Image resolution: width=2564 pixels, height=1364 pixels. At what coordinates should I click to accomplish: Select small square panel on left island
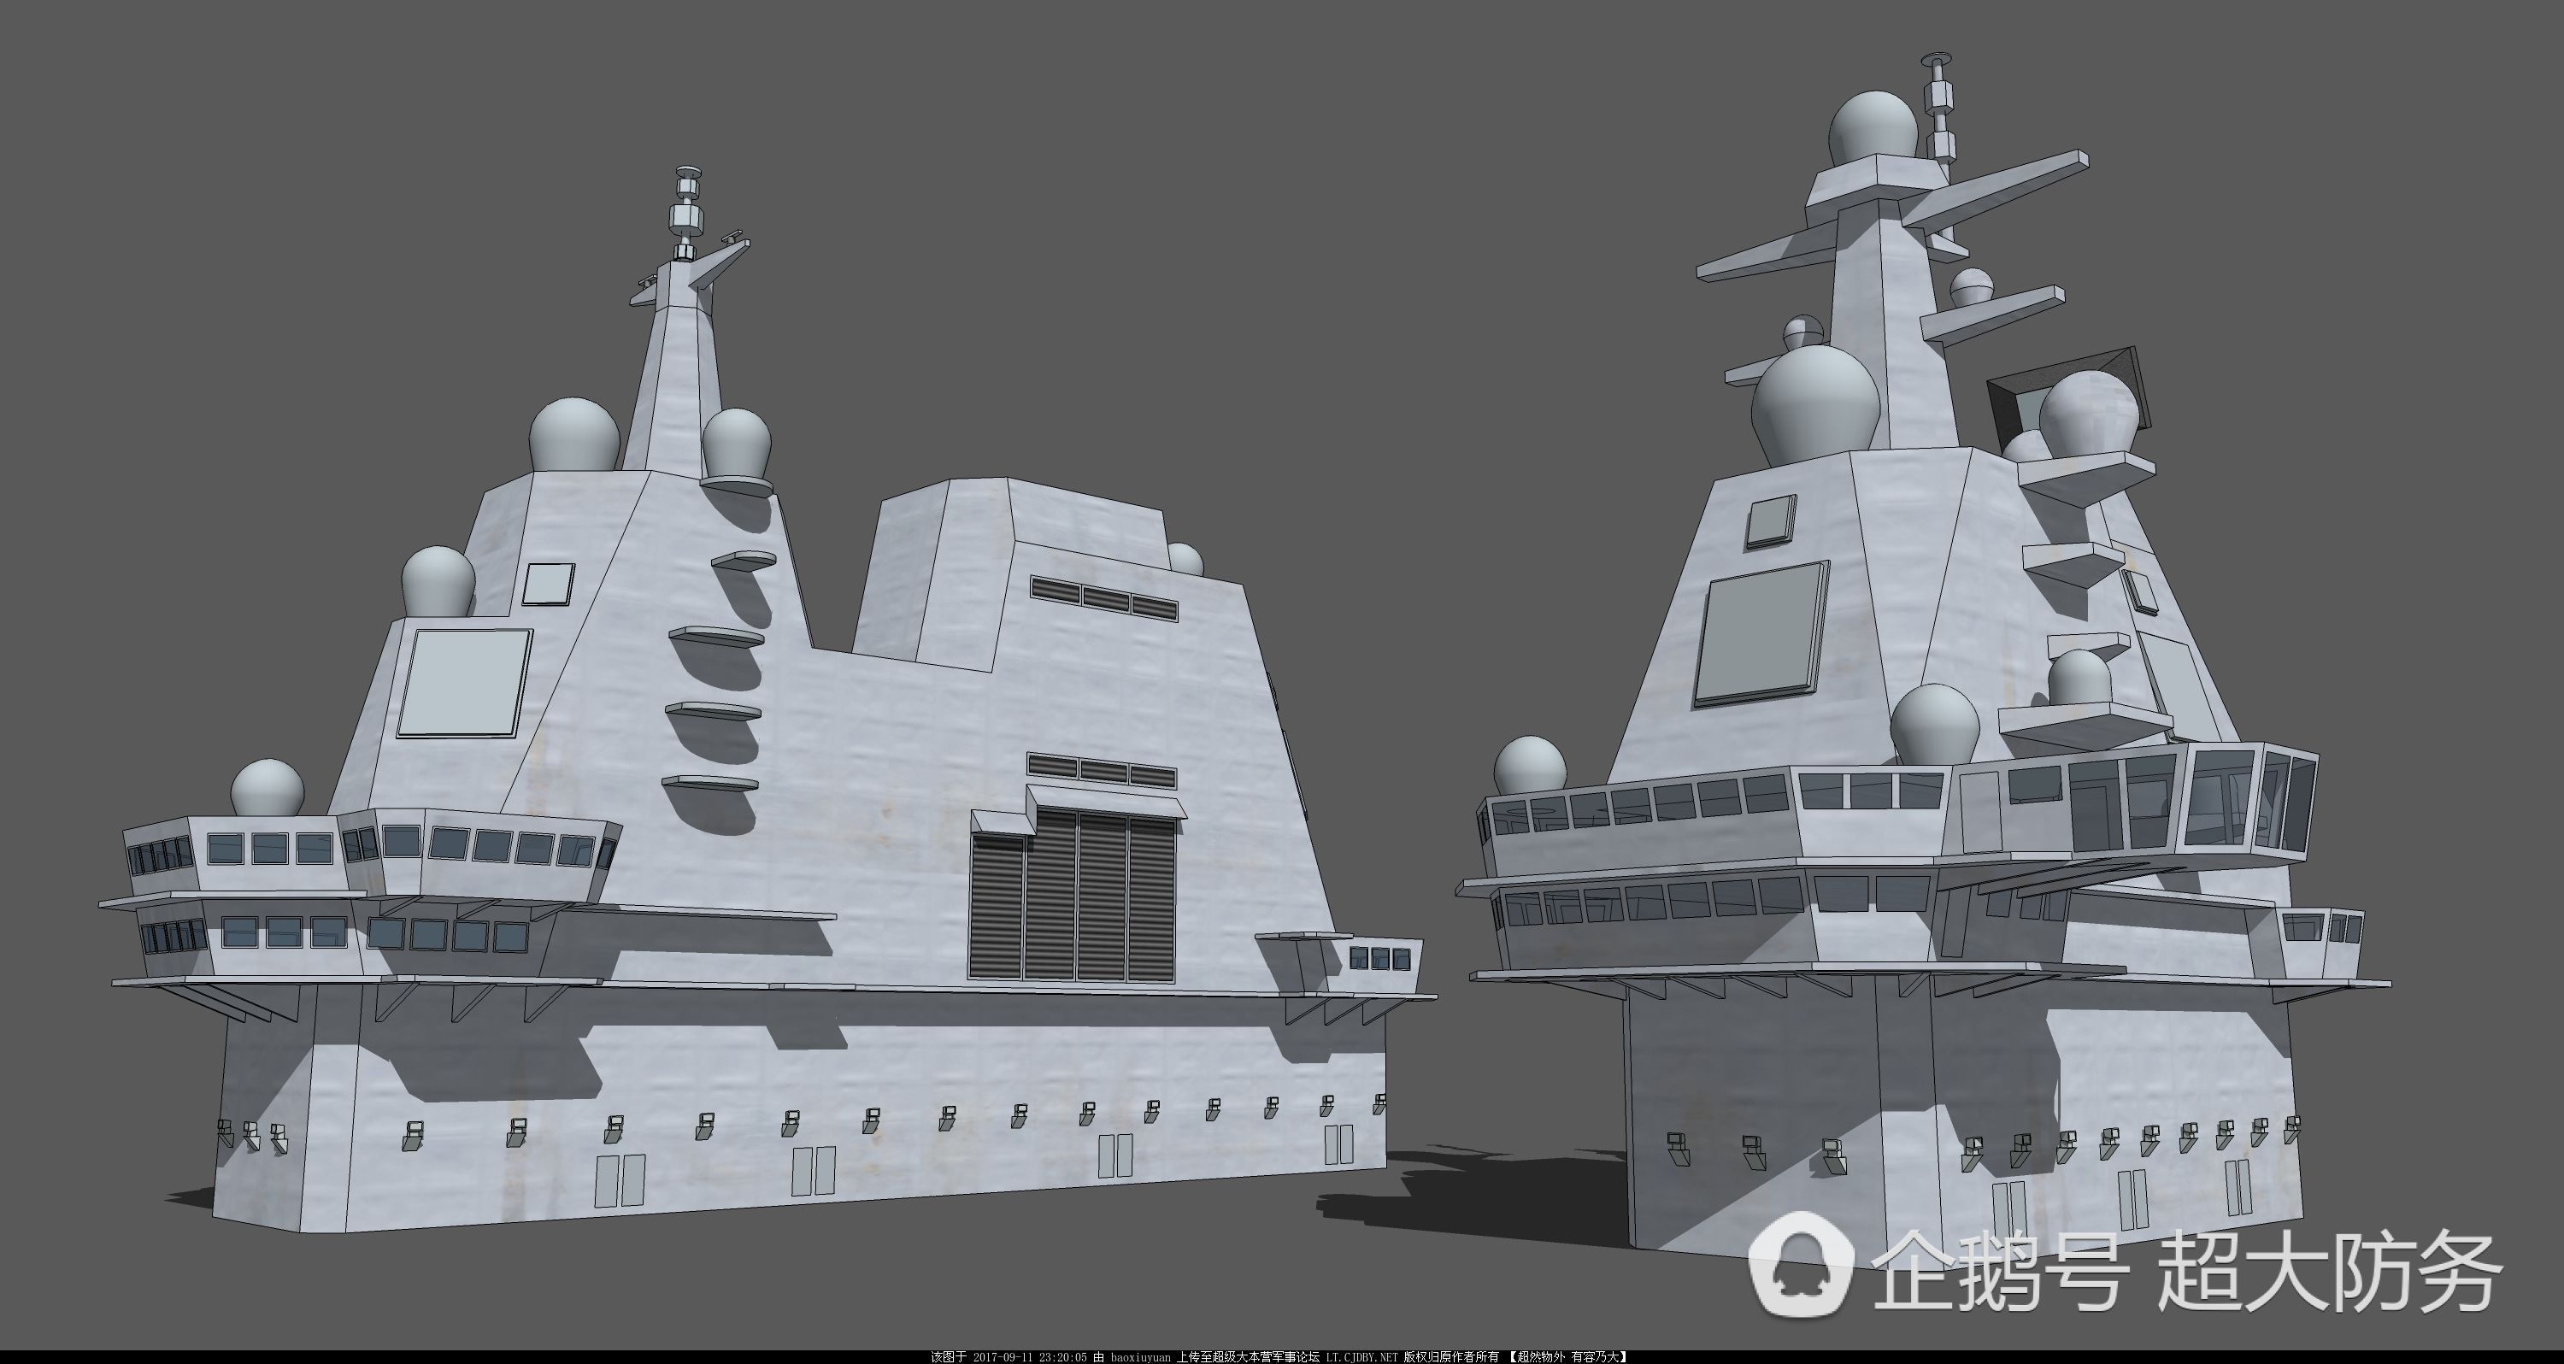549,584
